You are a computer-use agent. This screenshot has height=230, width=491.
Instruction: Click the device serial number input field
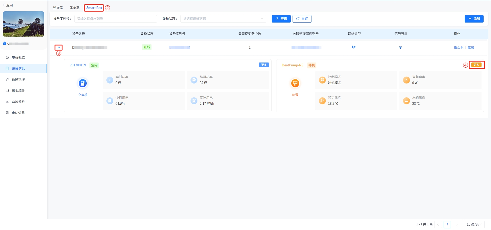(x=116, y=19)
